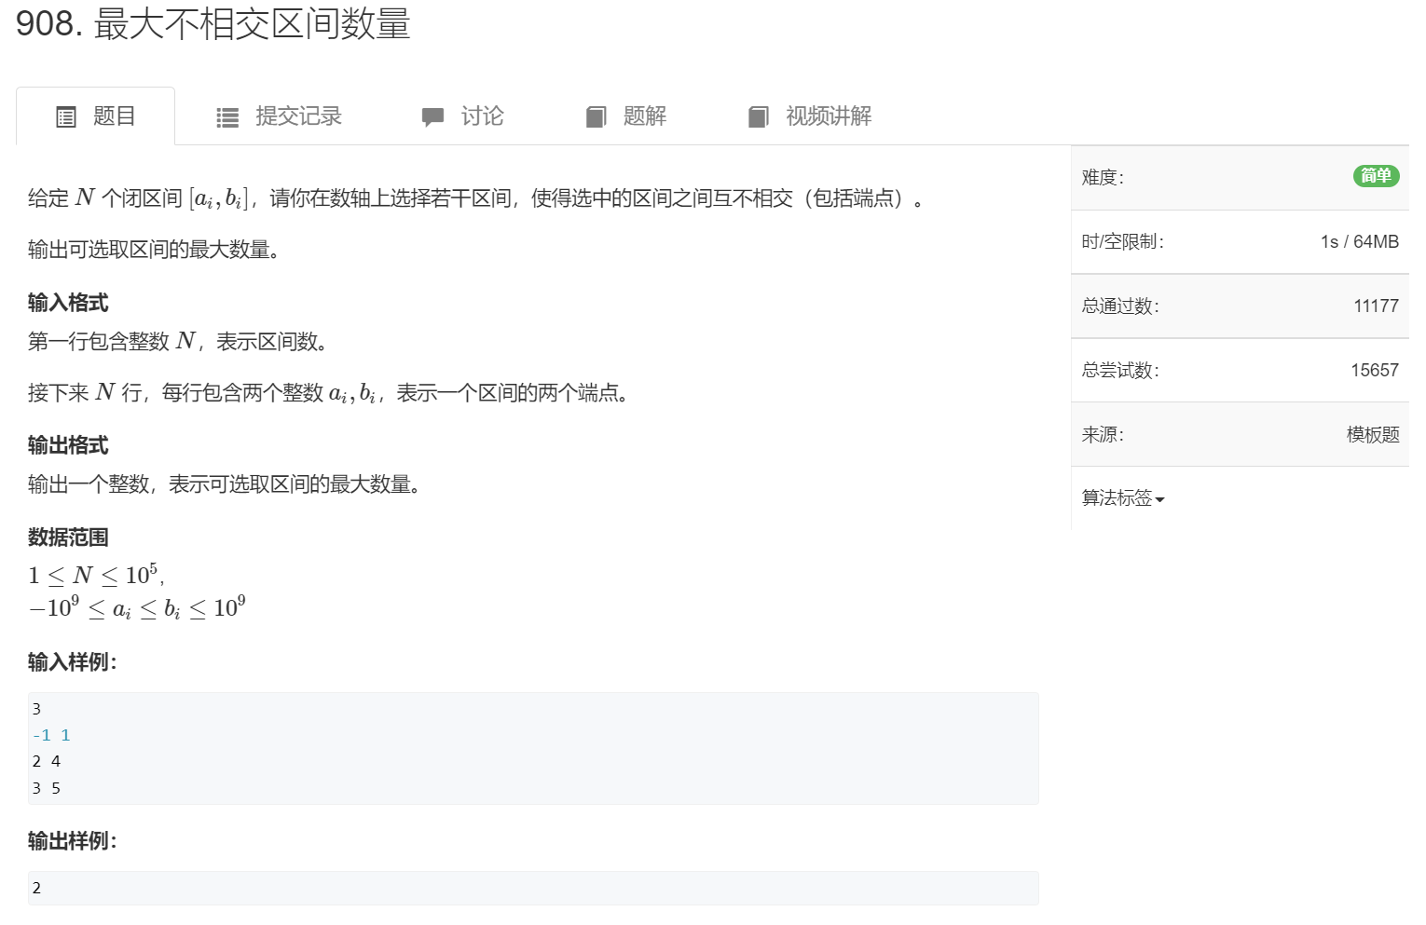Click the total attempts count 15657
This screenshot has width=1426, height=925.
[x=1375, y=370]
